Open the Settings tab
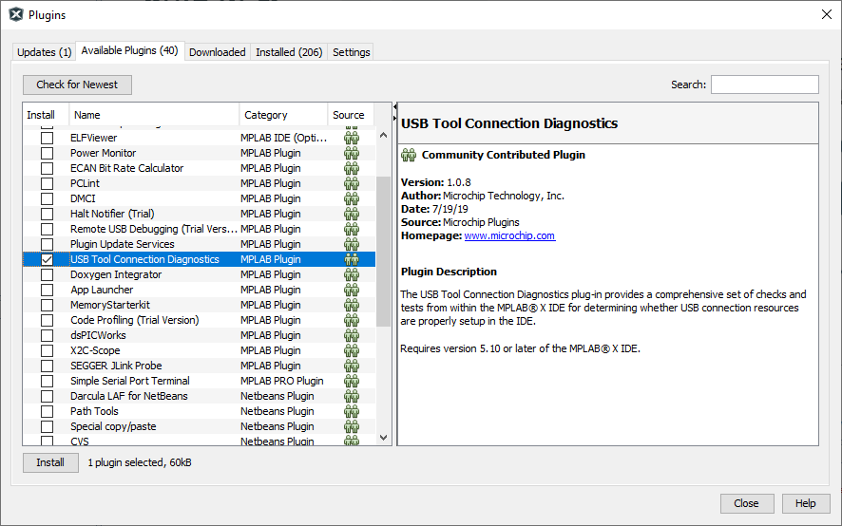The width and height of the screenshot is (842, 526). tap(351, 52)
